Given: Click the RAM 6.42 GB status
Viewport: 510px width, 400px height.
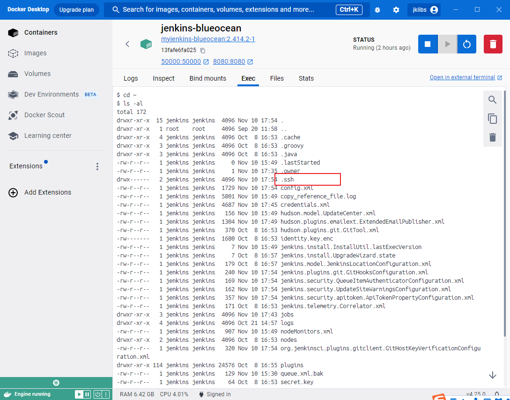Looking at the screenshot, I should [x=137, y=394].
